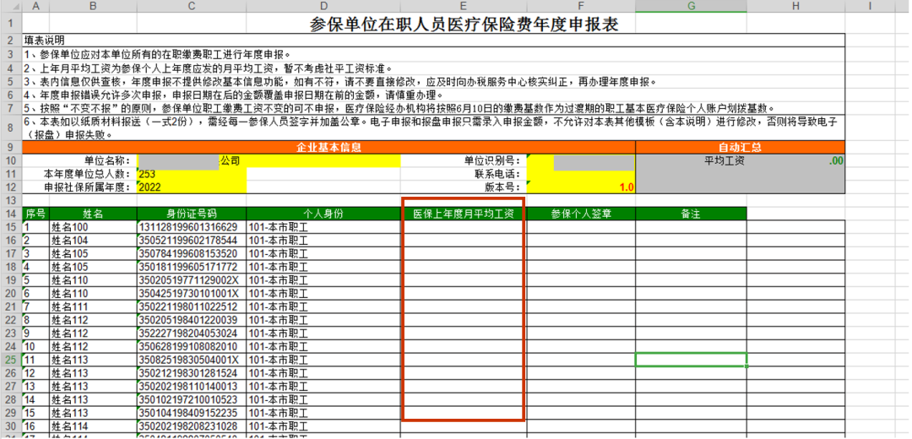Select the ID cell 131128199601316629
This screenshot has height=439, width=912.
click(191, 227)
